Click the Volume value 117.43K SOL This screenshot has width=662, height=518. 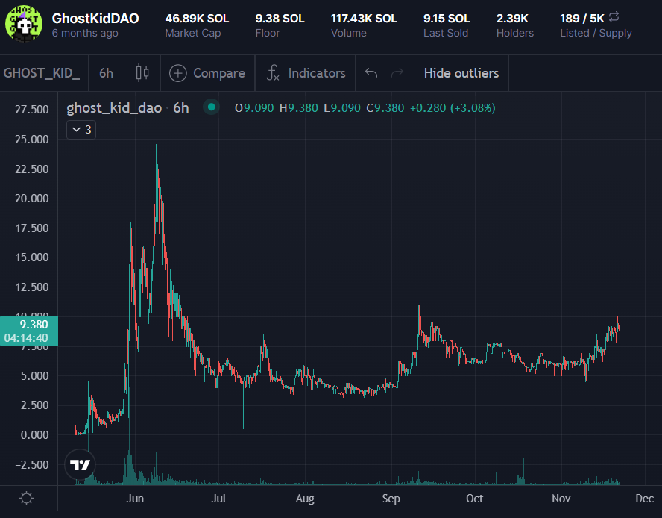(x=364, y=19)
